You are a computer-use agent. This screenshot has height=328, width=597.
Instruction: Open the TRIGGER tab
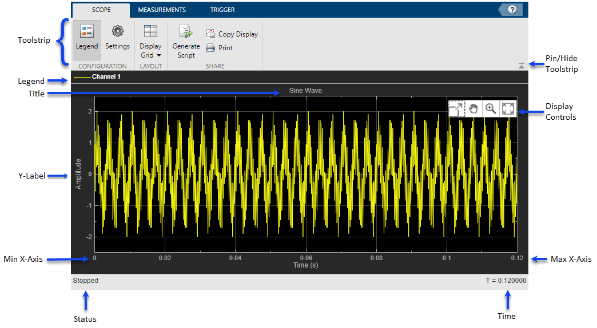[222, 10]
